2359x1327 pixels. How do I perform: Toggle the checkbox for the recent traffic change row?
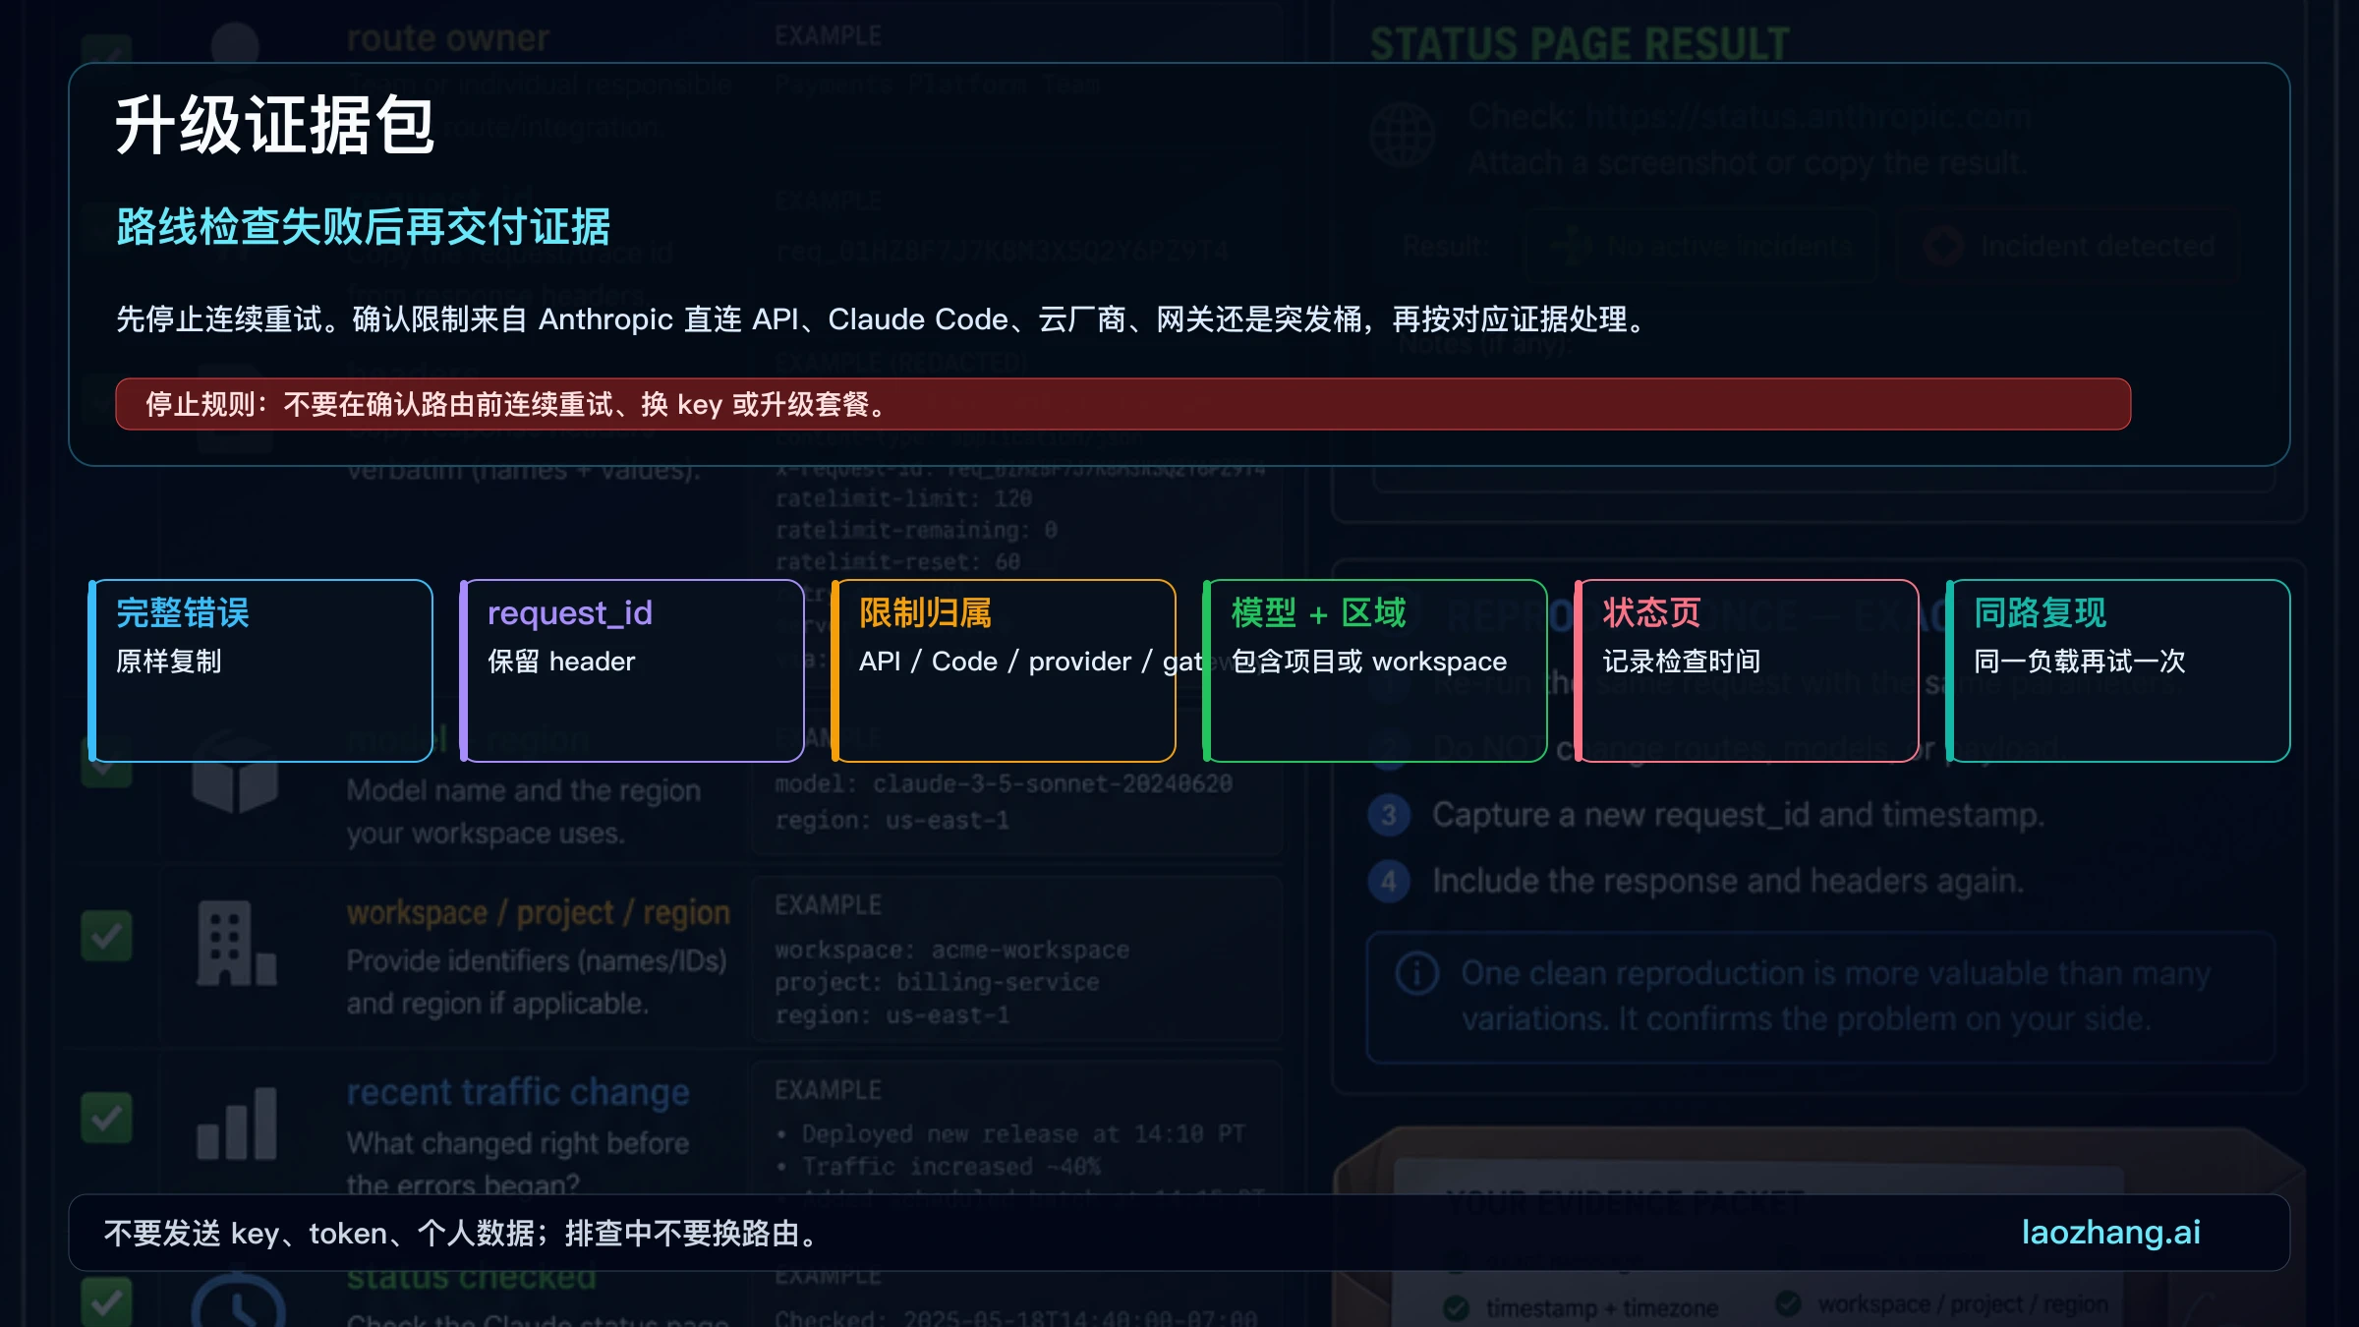click(x=106, y=1118)
